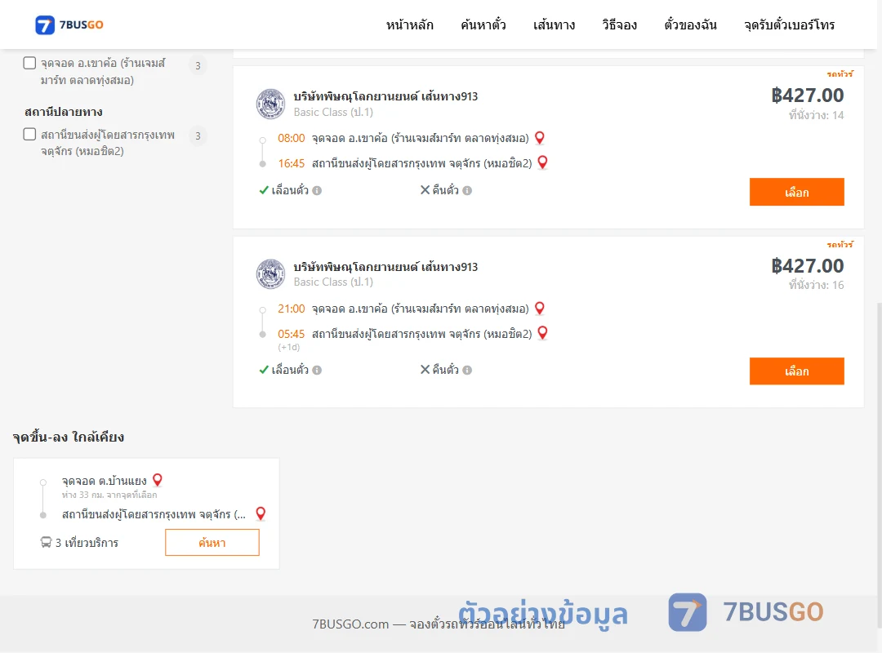Show info icon for คืนตั๋ว on 08:00 trip
The height and width of the screenshot is (653, 882).
tap(467, 191)
